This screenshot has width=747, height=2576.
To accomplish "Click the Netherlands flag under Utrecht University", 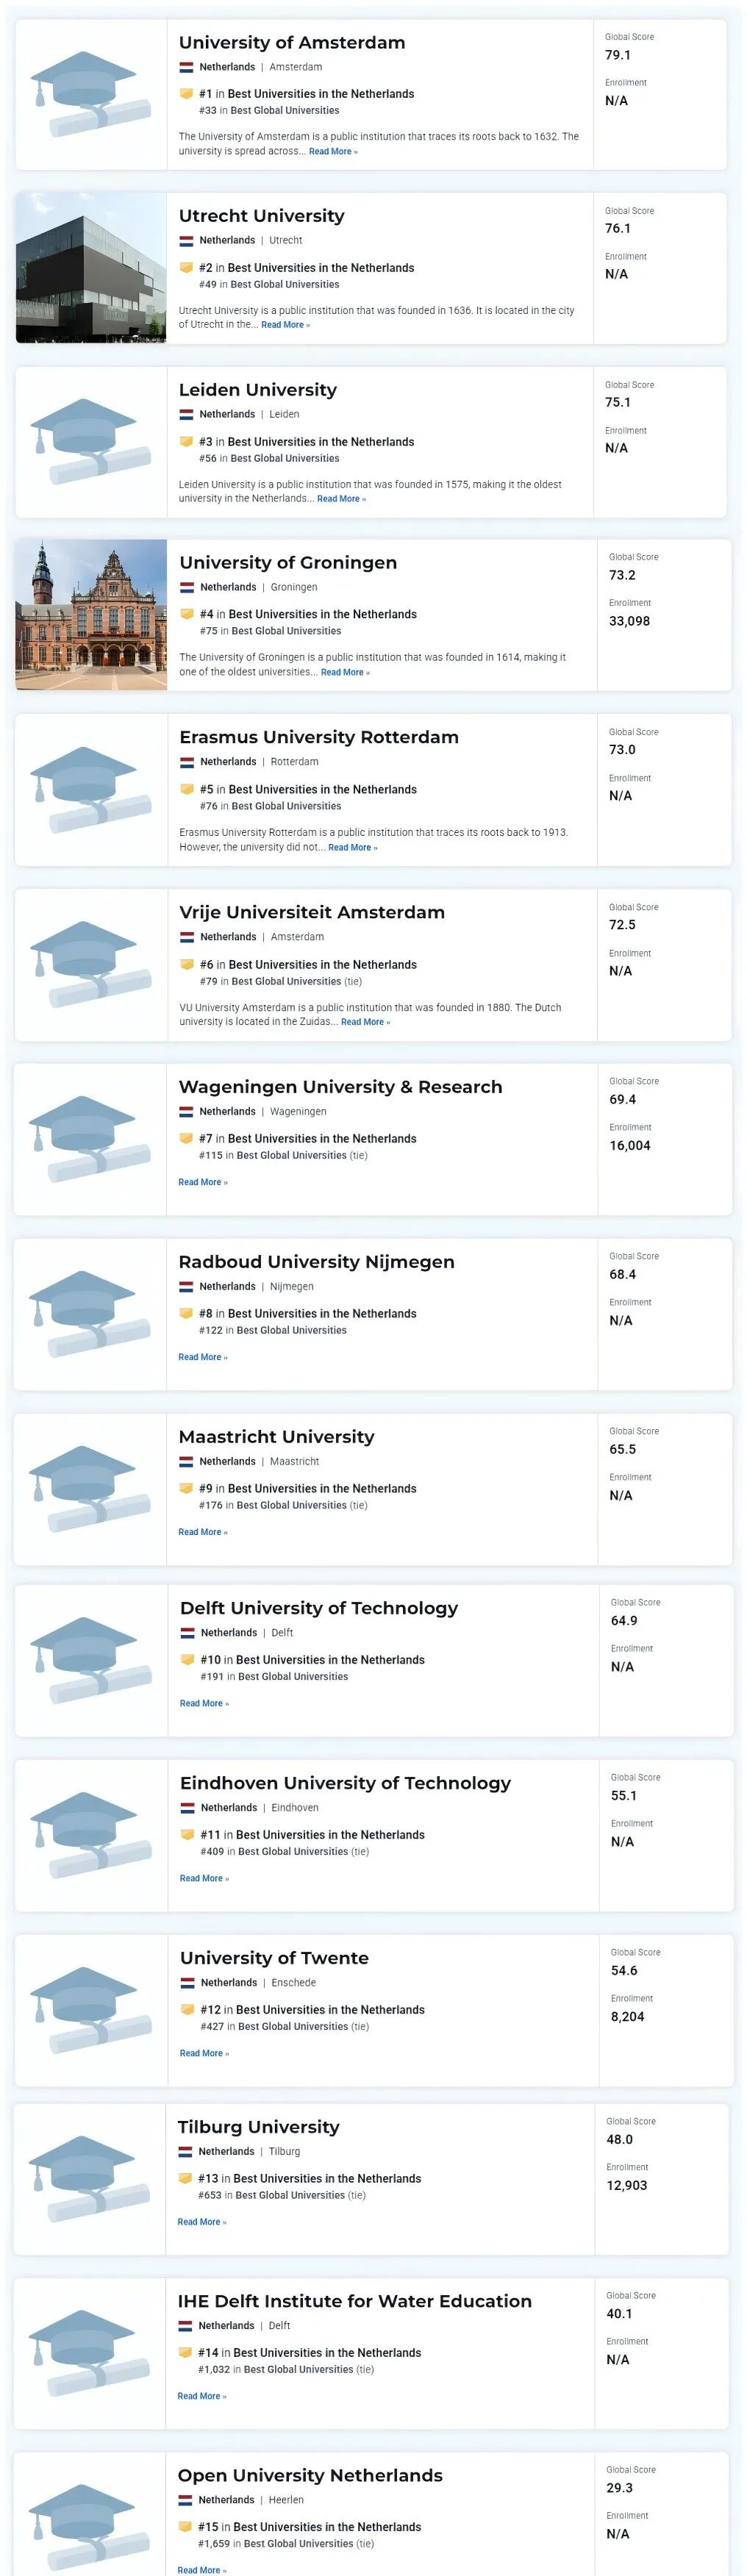I will point(186,241).
